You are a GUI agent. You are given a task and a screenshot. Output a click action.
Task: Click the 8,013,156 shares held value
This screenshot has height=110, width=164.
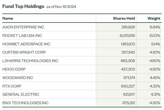[127, 36]
